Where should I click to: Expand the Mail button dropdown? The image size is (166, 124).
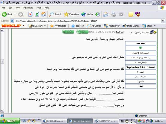pos(109,14)
